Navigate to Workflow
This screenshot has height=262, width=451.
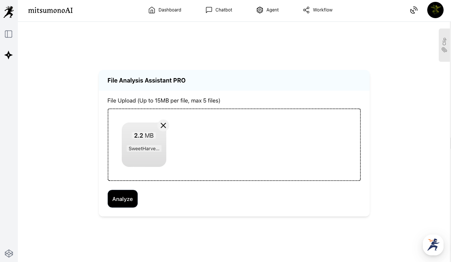click(x=318, y=10)
